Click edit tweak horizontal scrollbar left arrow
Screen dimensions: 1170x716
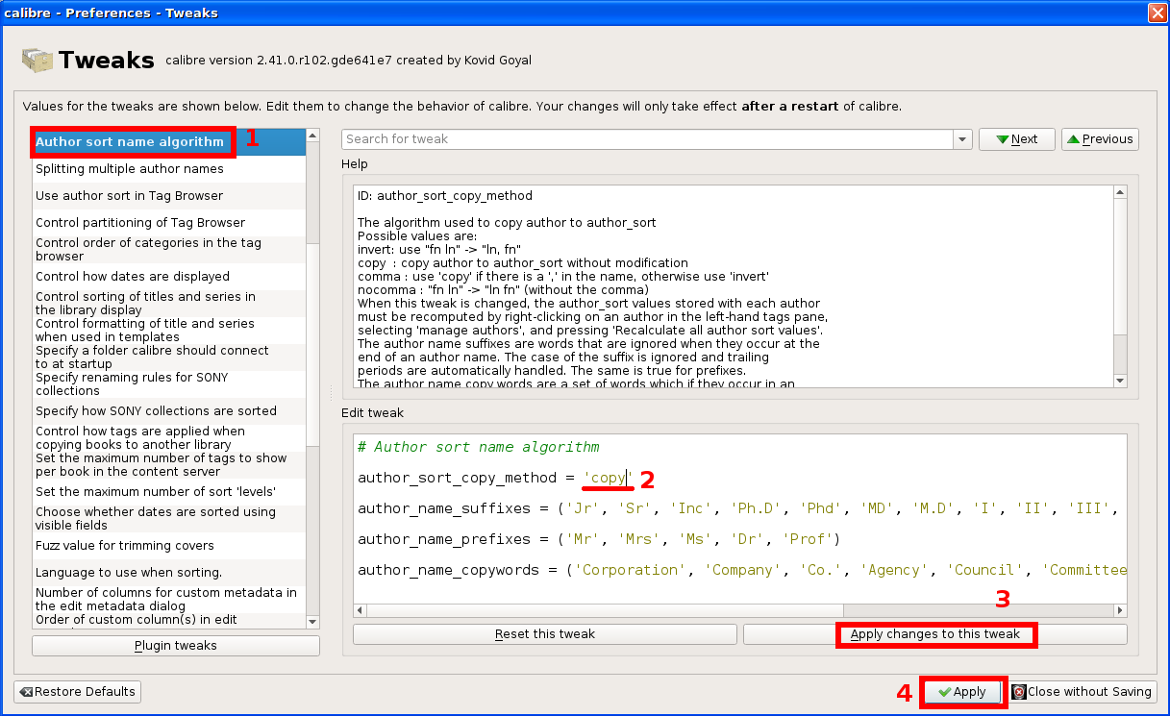(361, 610)
